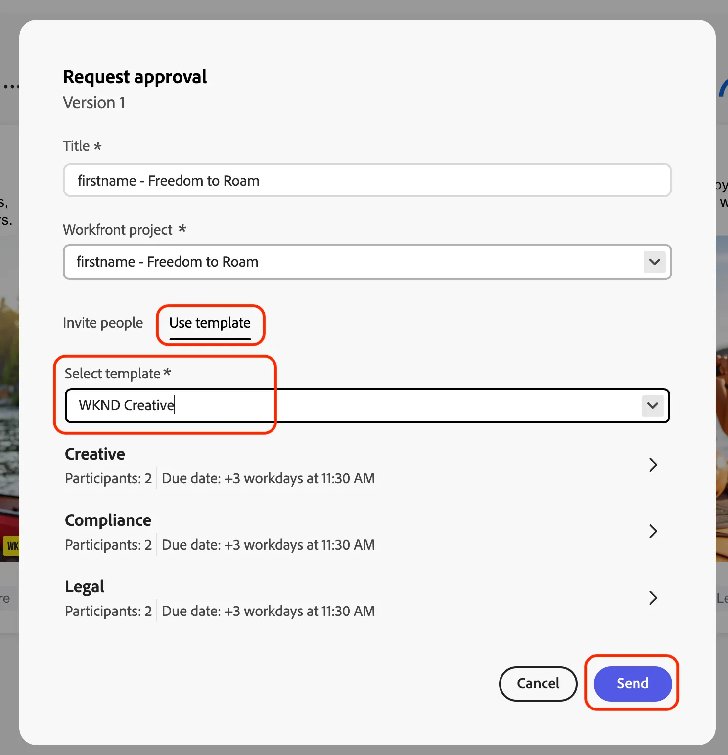The height and width of the screenshot is (755, 728).
Task: Expand the Creative stage chevron
Action: pyautogui.click(x=653, y=465)
